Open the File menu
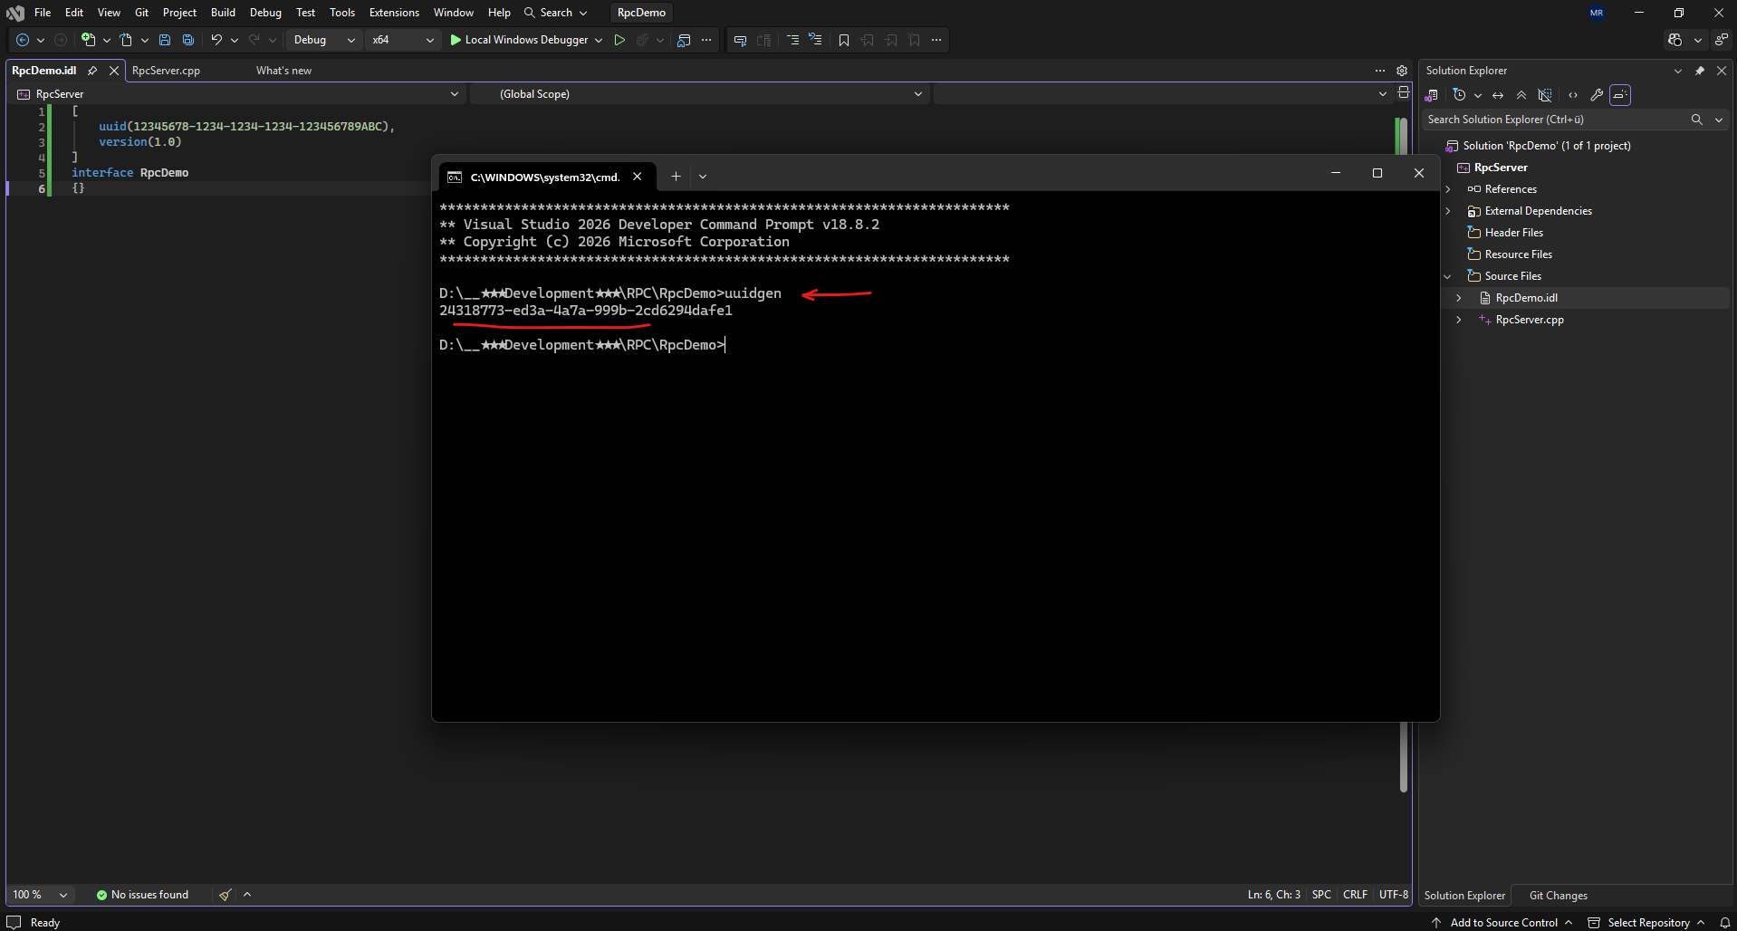 [x=43, y=13]
